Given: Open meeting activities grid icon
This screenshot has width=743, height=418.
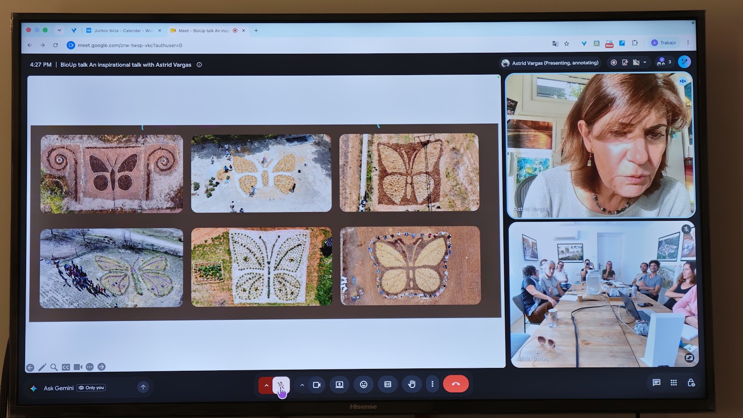Looking at the screenshot, I should click(674, 382).
